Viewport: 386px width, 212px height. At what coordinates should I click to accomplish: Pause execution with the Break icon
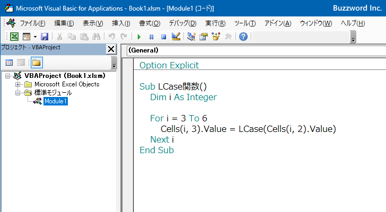click(151, 37)
